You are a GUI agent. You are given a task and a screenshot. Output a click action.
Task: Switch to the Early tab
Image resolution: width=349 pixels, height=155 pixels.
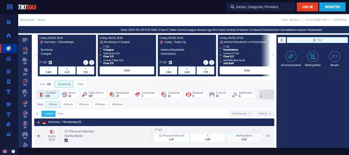81,84
